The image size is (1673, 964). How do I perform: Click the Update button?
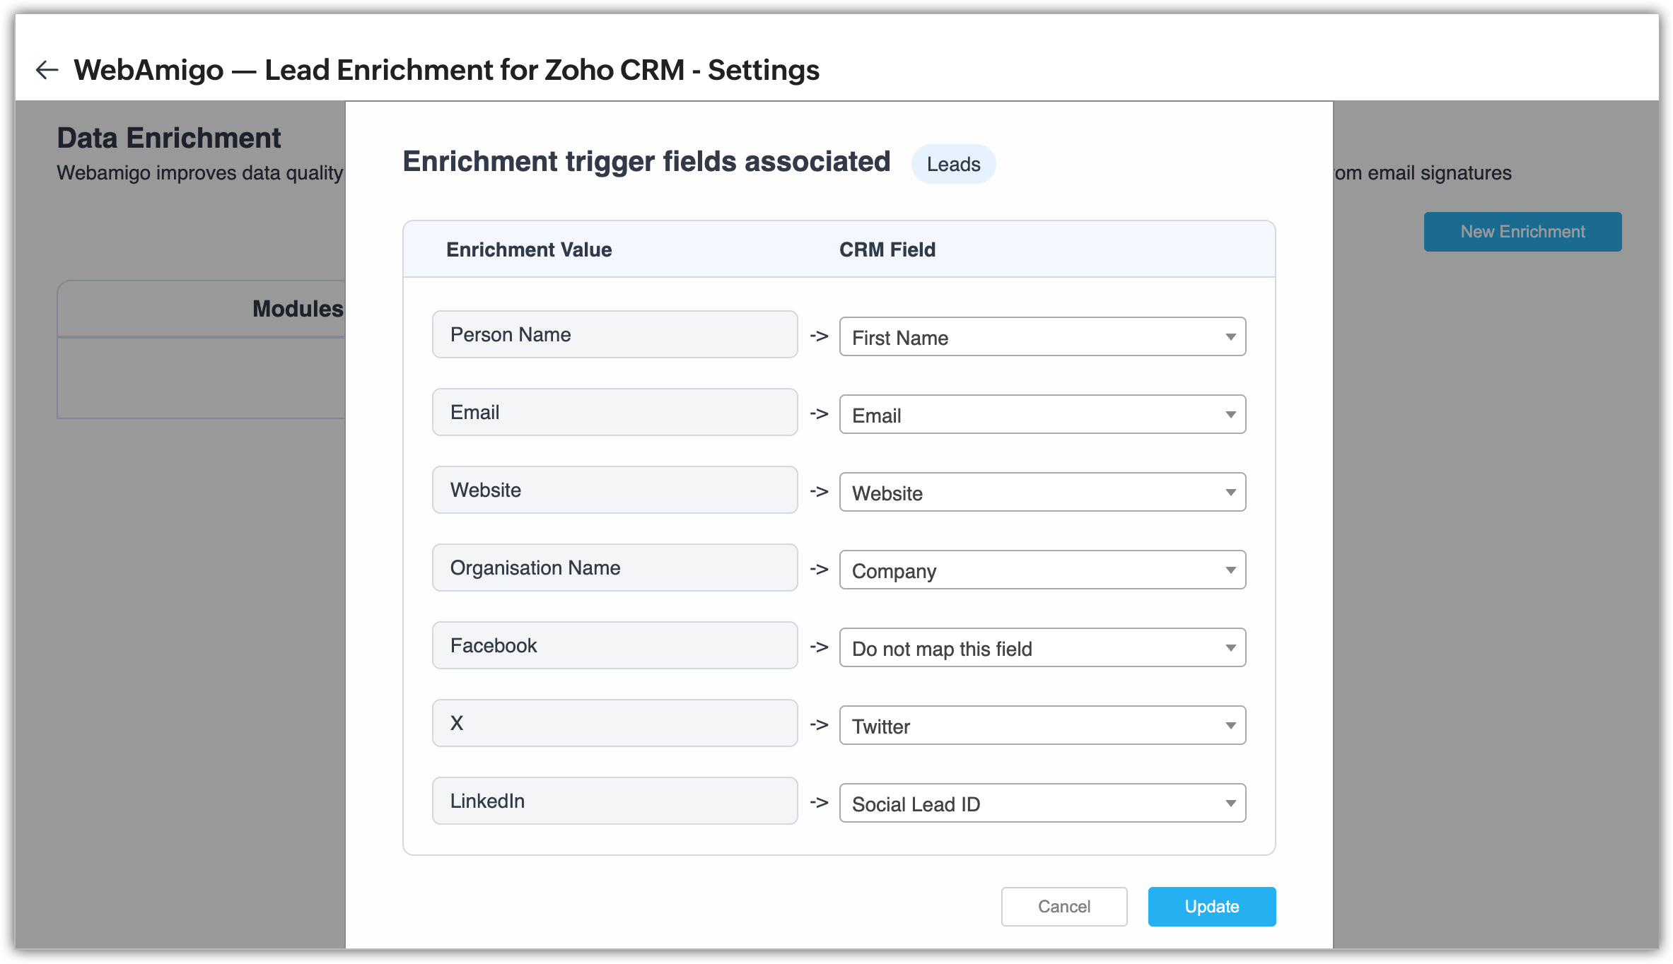[1211, 907]
